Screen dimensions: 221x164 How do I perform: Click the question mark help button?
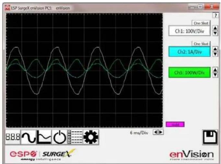tap(215, 15)
